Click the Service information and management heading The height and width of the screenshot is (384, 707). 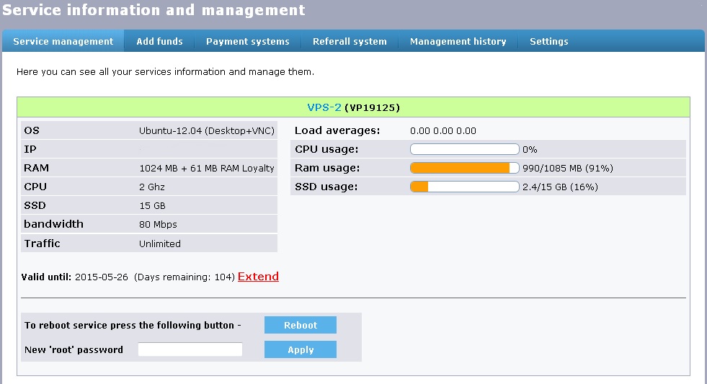coord(154,10)
